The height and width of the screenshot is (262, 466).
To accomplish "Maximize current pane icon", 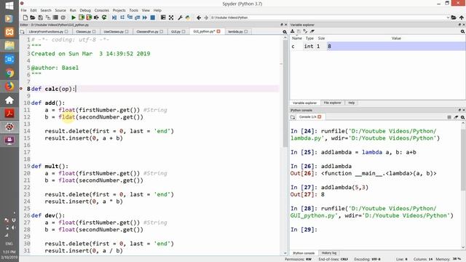I will point(163,17).
